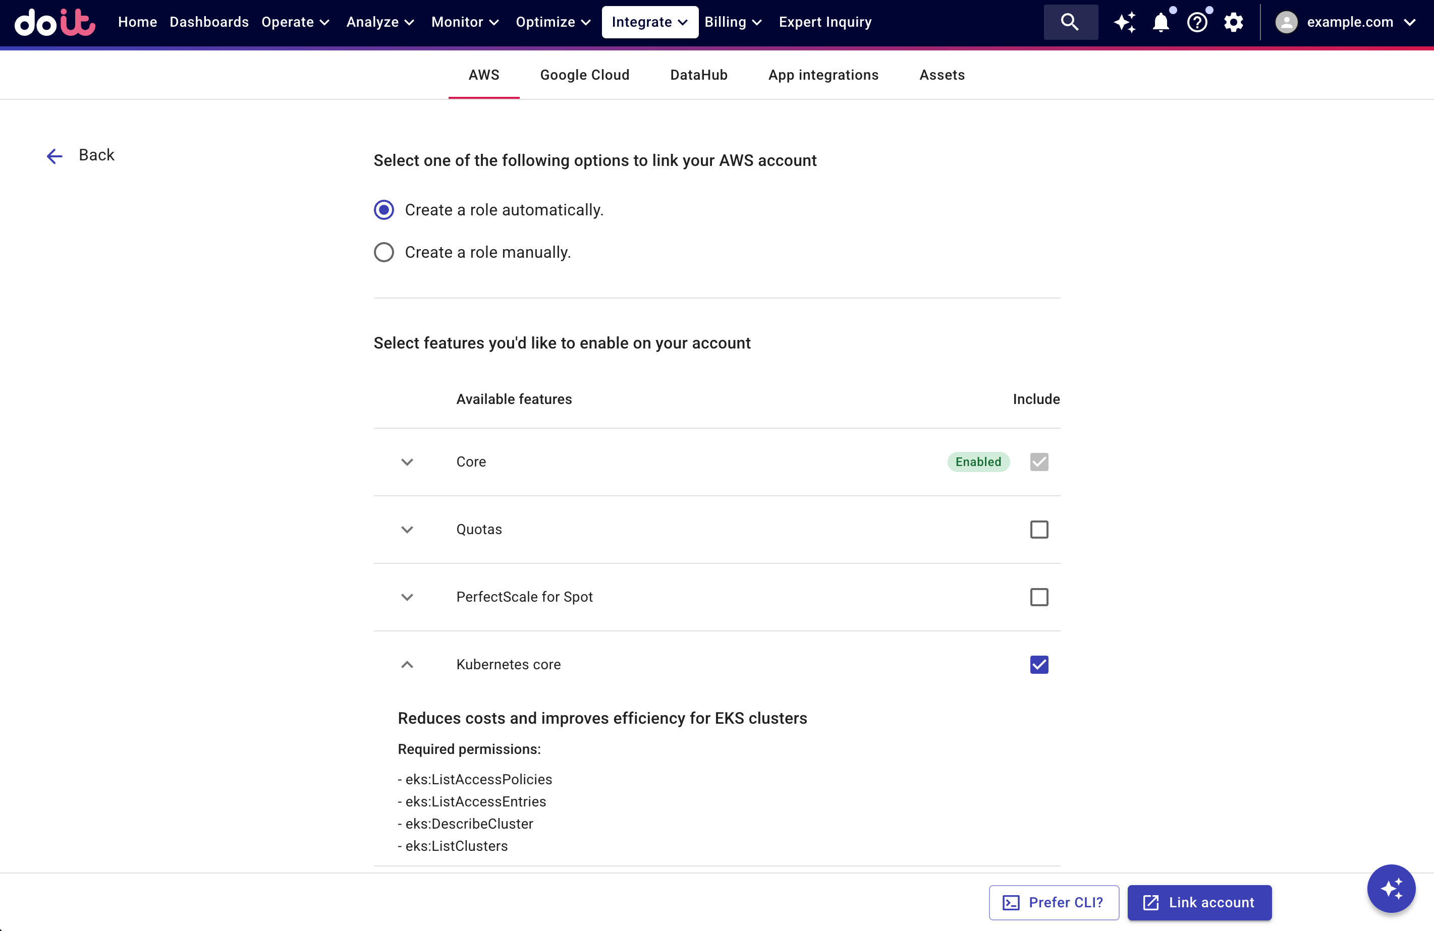Switch to the DataHub tab
This screenshot has height=931, width=1434.
click(699, 75)
